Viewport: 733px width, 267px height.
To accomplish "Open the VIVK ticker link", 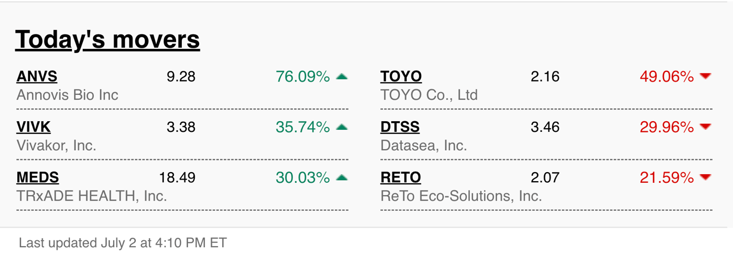I will point(33,127).
